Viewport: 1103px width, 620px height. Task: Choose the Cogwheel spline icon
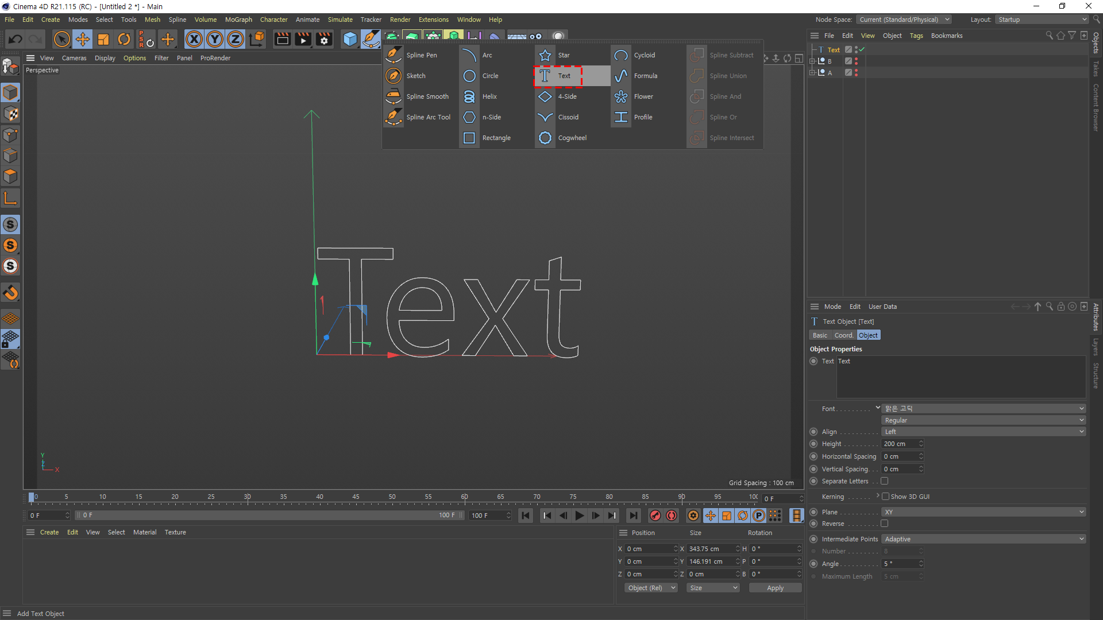click(x=545, y=138)
